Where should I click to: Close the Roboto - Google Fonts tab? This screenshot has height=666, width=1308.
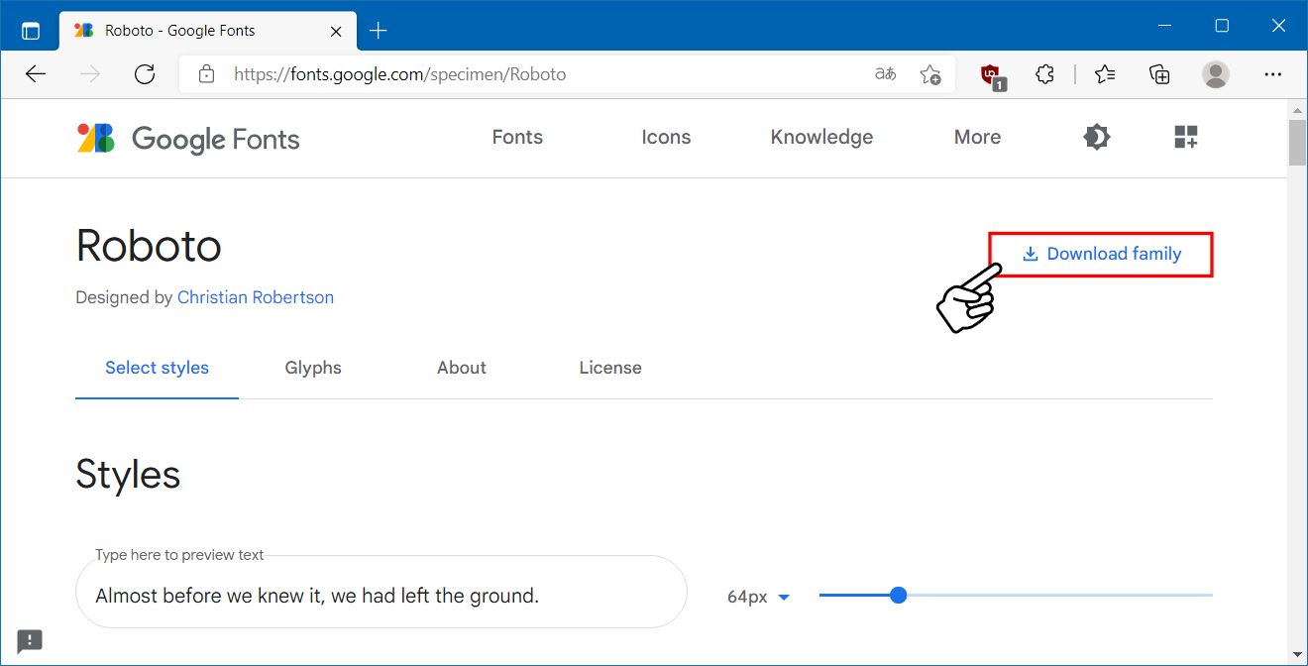(336, 31)
